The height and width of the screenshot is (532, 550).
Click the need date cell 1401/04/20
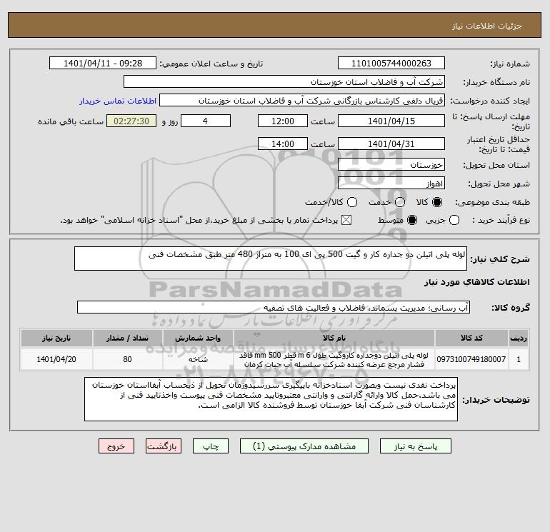[x=56, y=359]
